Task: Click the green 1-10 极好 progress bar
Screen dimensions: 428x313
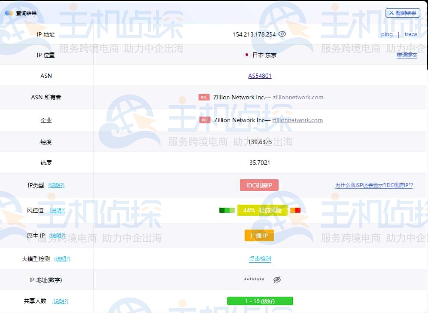Action: [x=259, y=301]
